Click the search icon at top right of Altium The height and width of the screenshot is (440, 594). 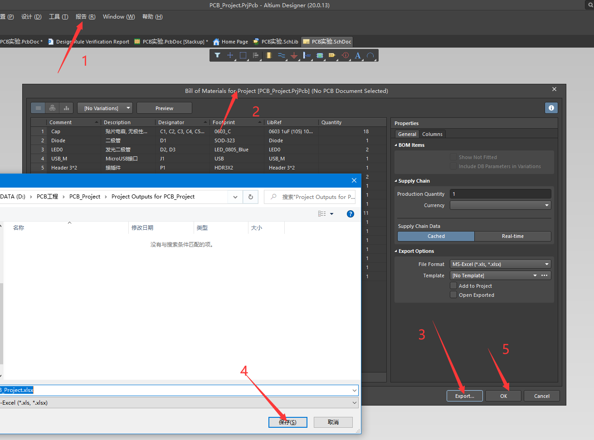pos(590,5)
